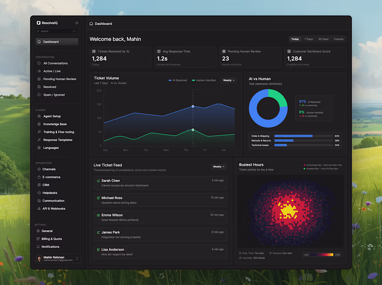Open the Languages settings icon

tap(40, 148)
